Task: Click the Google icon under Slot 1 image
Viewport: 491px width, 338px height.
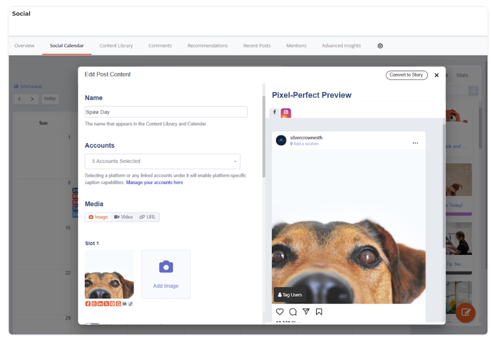Action: click(x=118, y=304)
